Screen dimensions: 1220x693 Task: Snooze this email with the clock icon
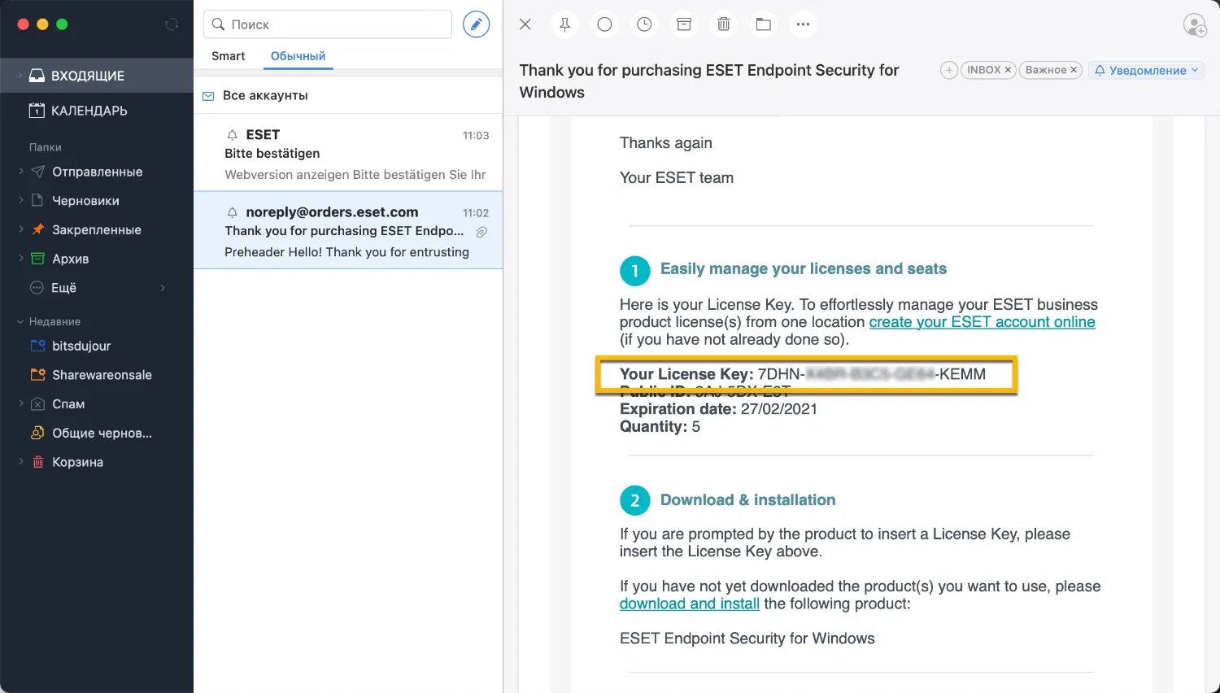click(644, 24)
